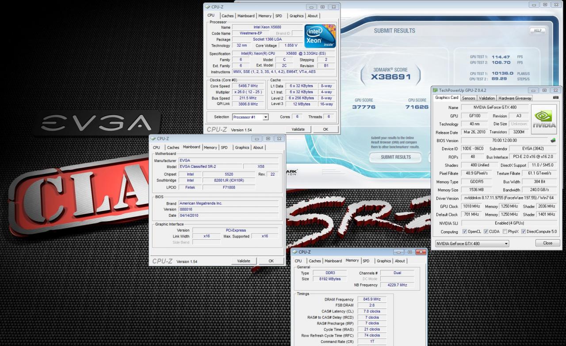Click the EVGA Classified SR-2 model field
566x346 pixels.
(x=210, y=167)
